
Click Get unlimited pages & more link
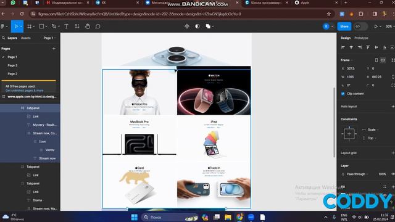pyautogui.click(x=25, y=91)
